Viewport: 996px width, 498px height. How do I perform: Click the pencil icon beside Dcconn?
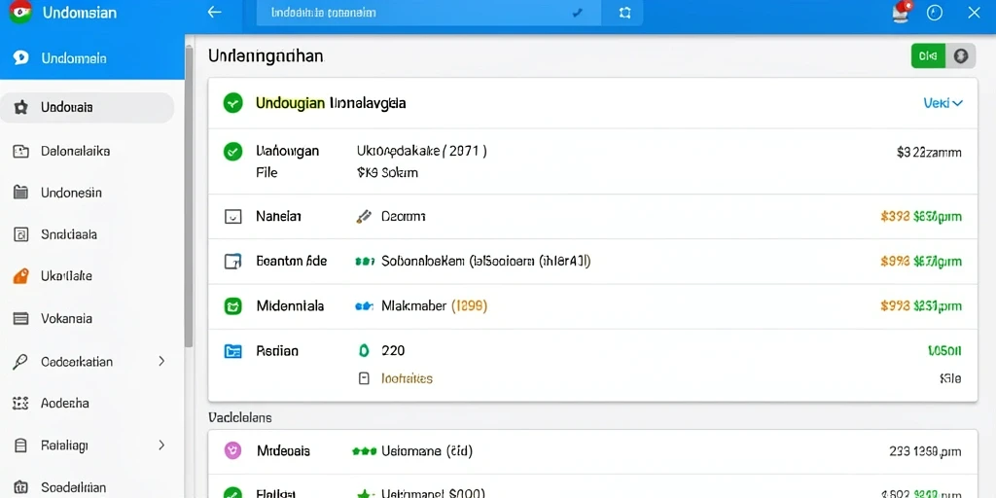click(x=364, y=217)
